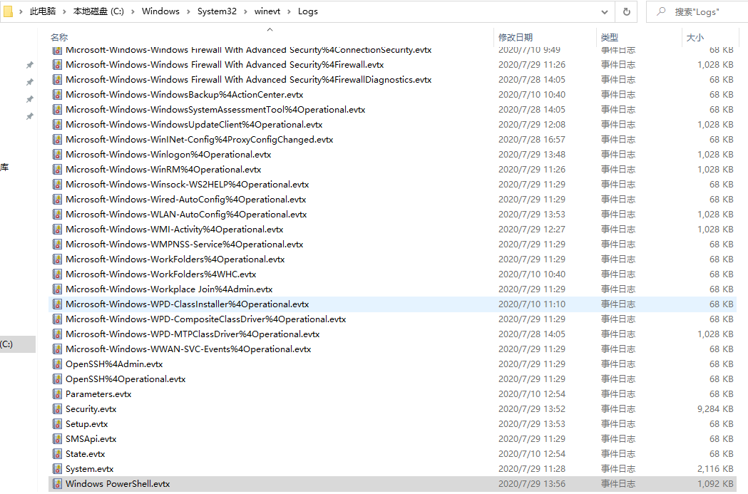The image size is (748, 494).
Task: Click the event log icon beside Windows PowerShell.evtx
Action: [57, 483]
